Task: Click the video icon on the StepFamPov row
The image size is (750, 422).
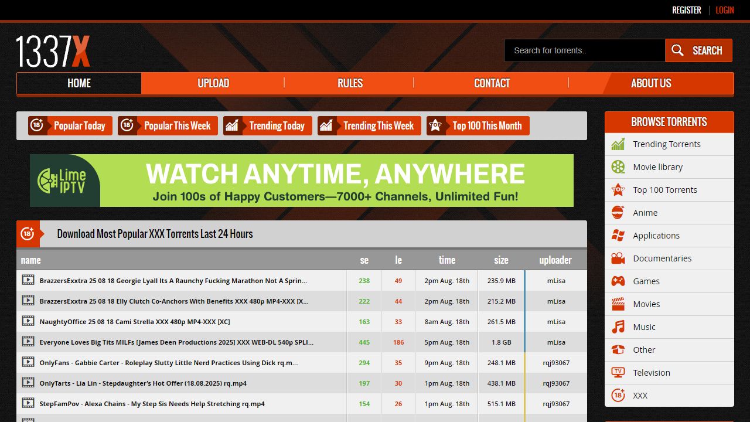Action: pyautogui.click(x=28, y=403)
